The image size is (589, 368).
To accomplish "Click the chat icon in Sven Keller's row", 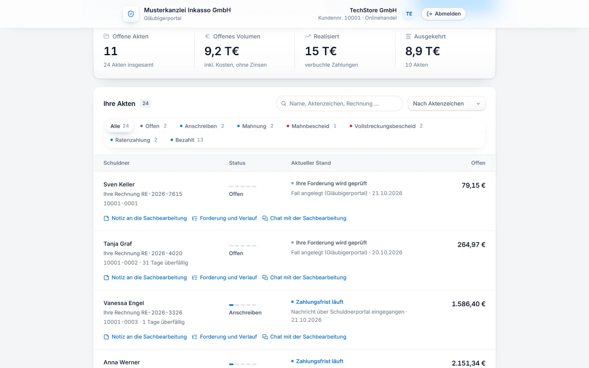I will pyautogui.click(x=265, y=218).
